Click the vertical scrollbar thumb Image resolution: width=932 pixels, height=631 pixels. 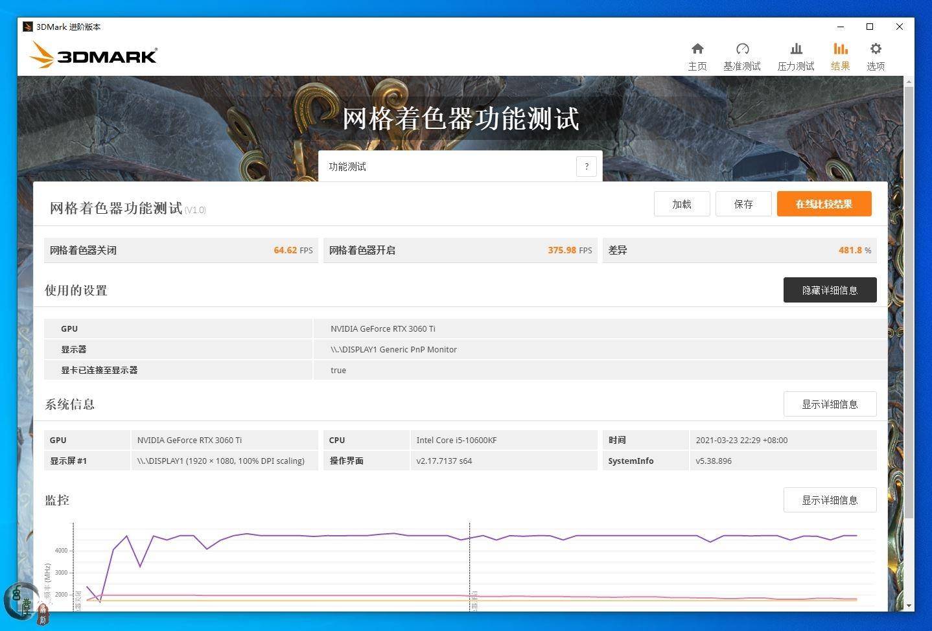909,302
